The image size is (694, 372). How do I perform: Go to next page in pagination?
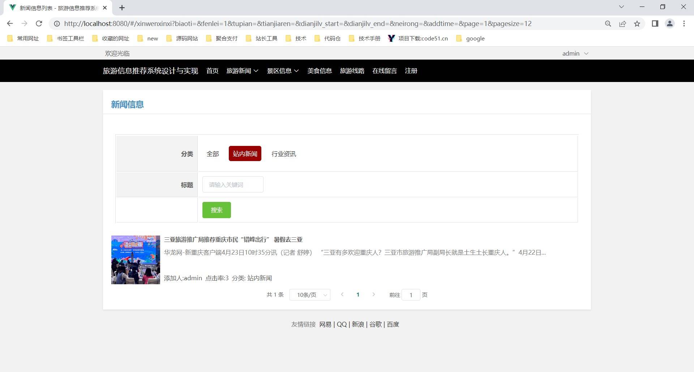tap(374, 294)
